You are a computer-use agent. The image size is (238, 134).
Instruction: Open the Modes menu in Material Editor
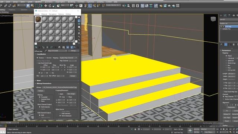coord(37,14)
